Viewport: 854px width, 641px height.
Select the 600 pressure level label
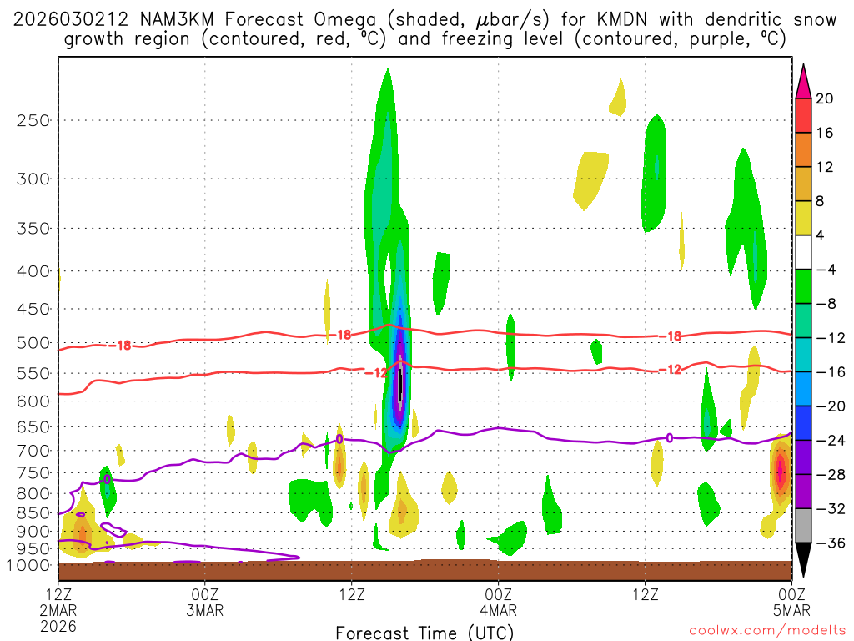pyautogui.click(x=33, y=401)
